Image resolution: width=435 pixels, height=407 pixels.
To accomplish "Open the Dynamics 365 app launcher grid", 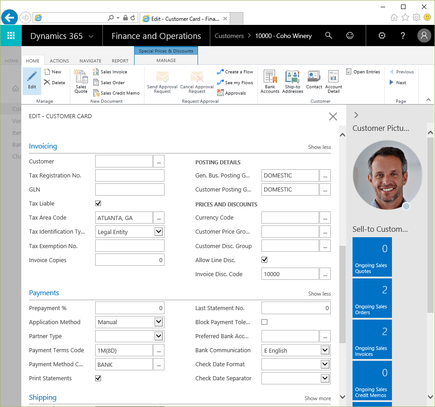I will 11,35.
